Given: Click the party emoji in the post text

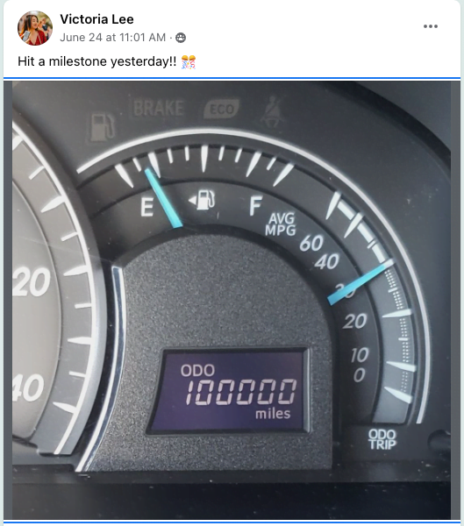Looking at the screenshot, I should [189, 62].
